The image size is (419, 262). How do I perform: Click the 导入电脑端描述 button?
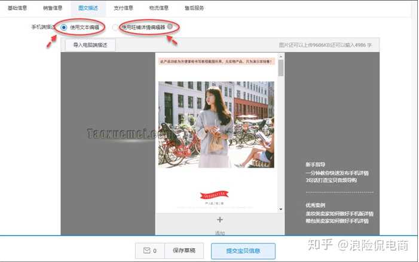(90, 45)
